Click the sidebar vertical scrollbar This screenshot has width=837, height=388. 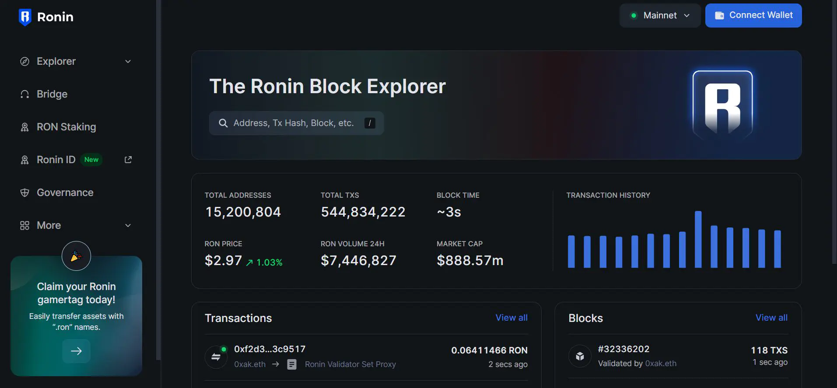pyautogui.click(x=158, y=179)
